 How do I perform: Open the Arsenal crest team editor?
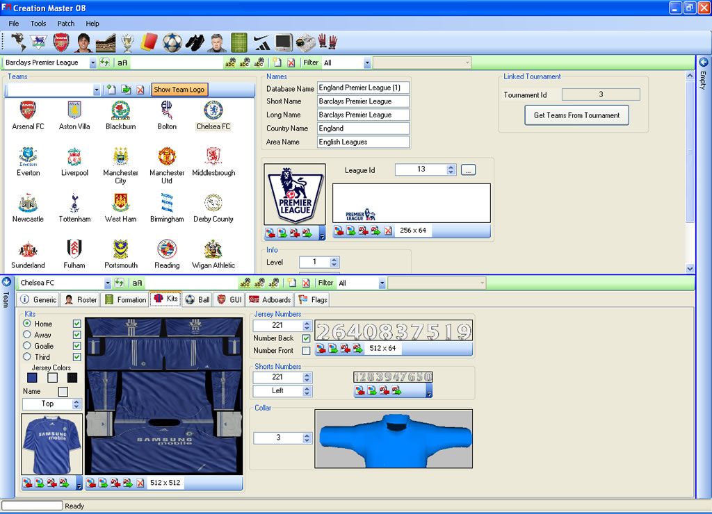pyautogui.click(x=61, y=42)
